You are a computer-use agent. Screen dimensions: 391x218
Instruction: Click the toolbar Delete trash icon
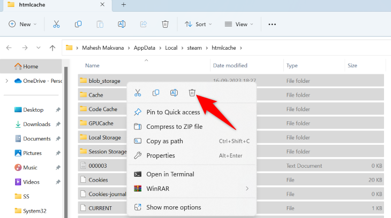166,24
